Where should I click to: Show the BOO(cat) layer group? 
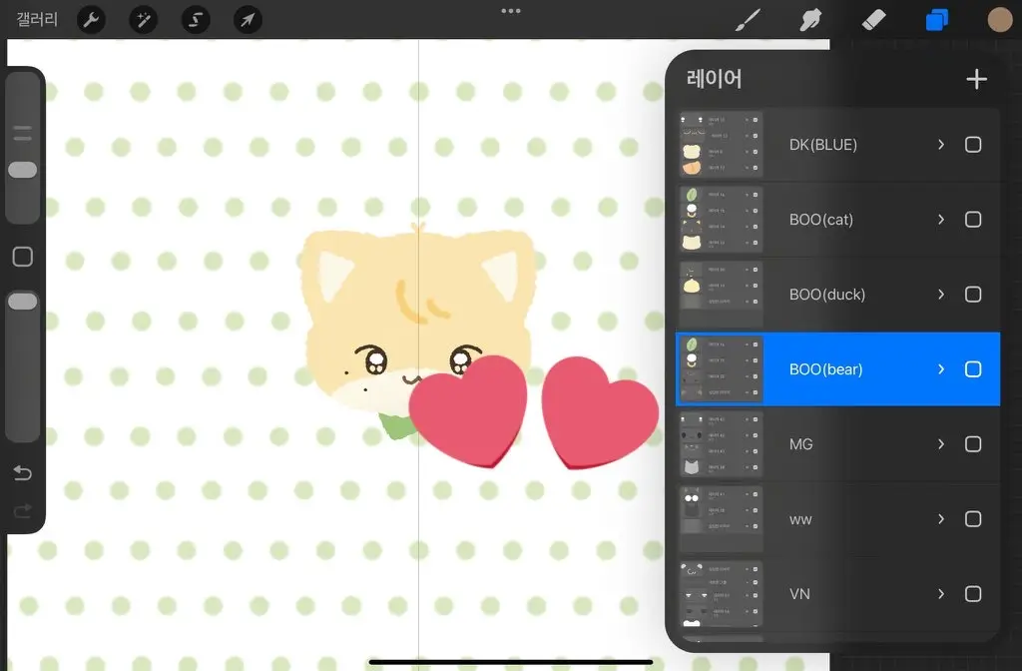click(x=973, y=220)
